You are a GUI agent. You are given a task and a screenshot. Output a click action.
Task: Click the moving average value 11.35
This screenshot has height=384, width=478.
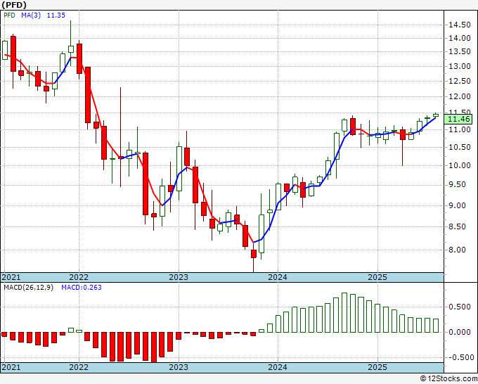point(56,15)
